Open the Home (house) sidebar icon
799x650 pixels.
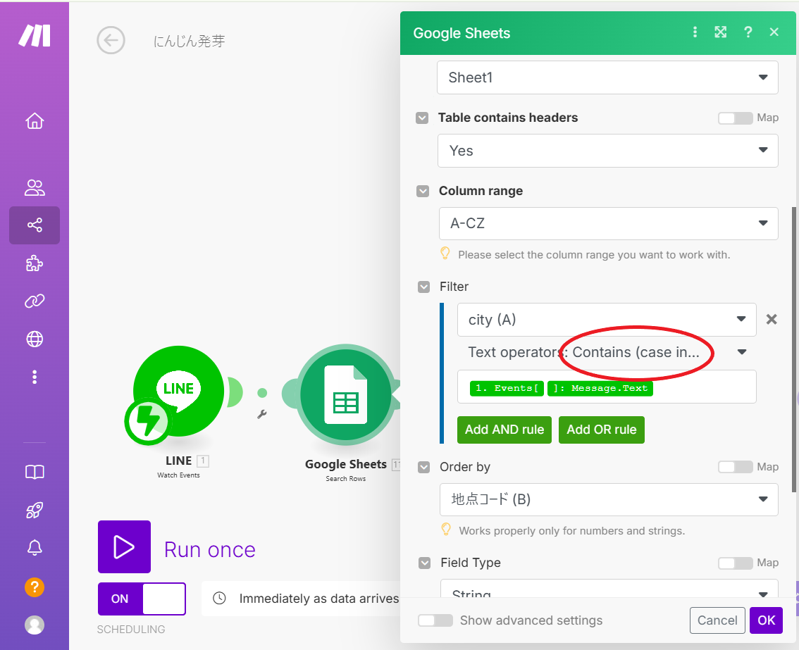(35, 120)
